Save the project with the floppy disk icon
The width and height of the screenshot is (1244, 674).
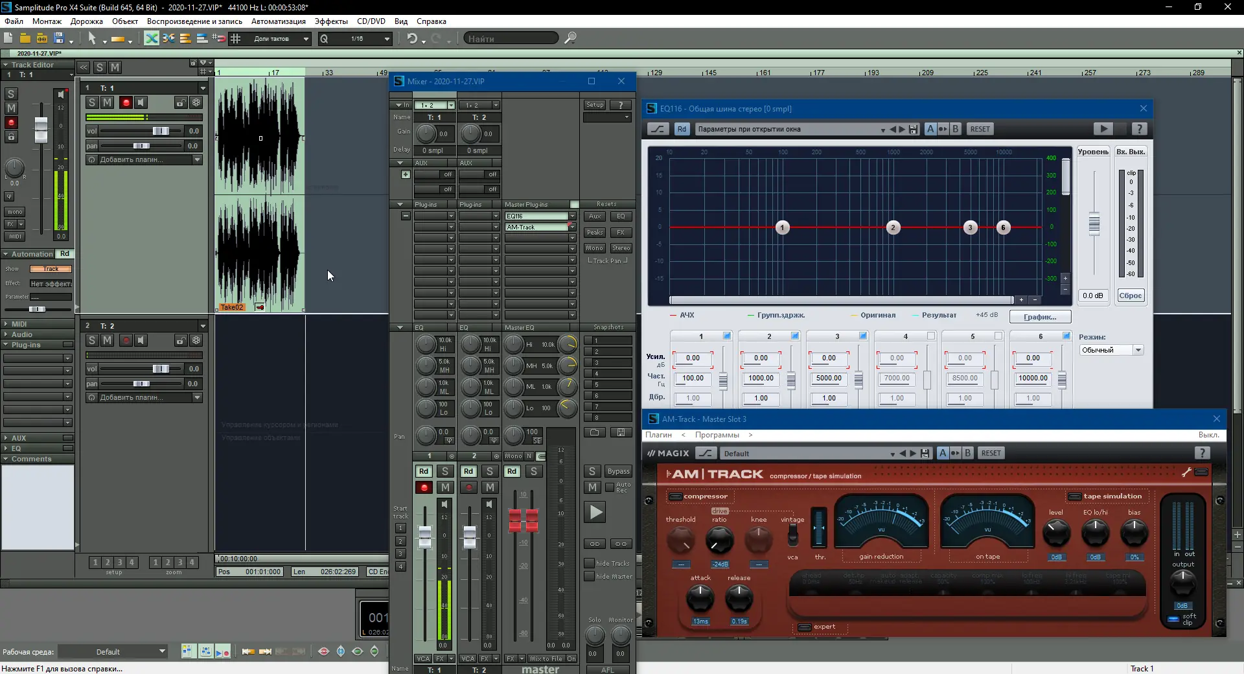(58, 38)
